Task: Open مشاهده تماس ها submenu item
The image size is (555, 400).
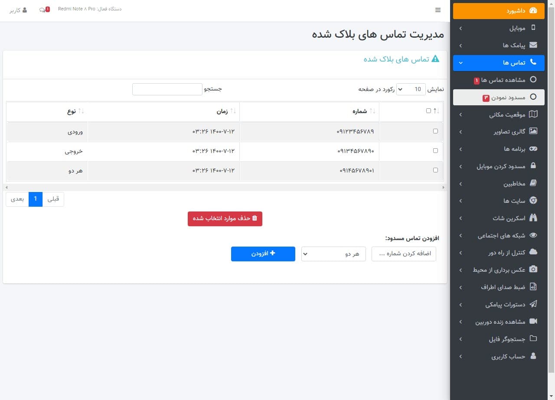Action: pos(503,80)
